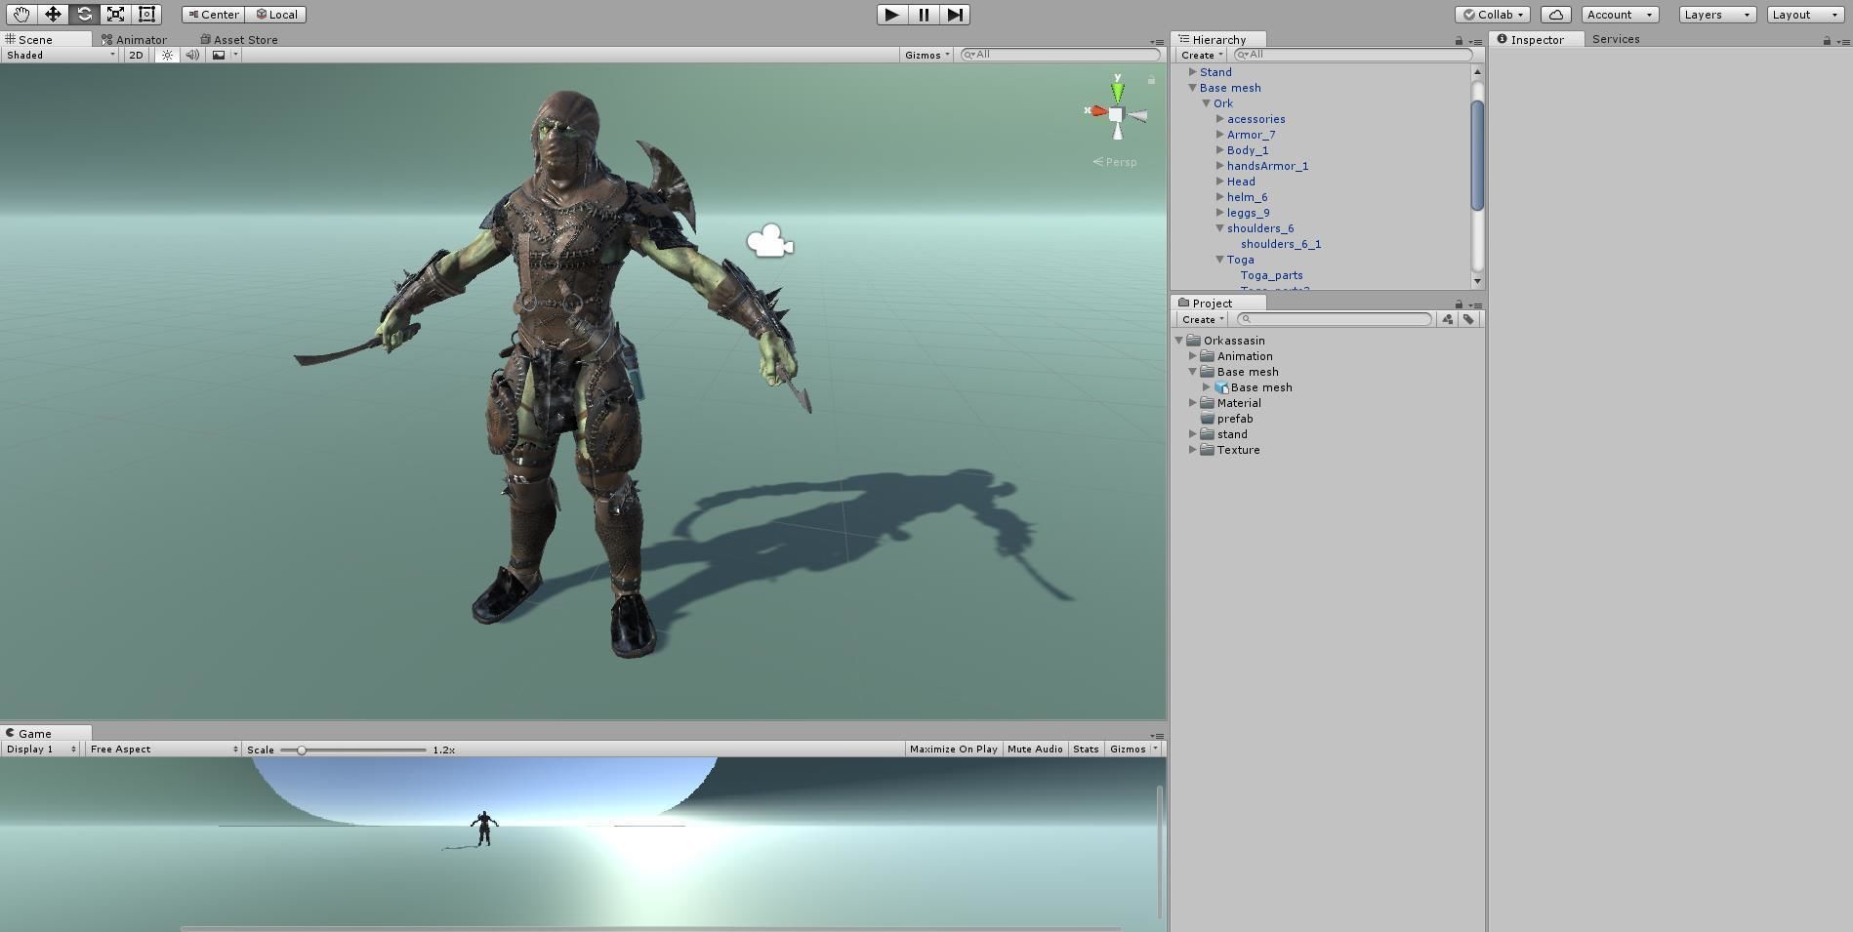1853x932 pixels.
Task: Click the Hierarchy search field
Action: [1352, 55]
